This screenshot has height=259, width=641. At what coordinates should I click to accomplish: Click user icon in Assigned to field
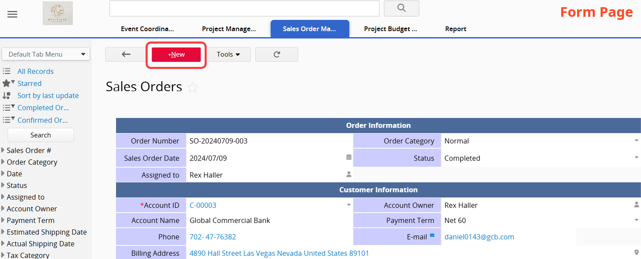(x=348, y=175)
